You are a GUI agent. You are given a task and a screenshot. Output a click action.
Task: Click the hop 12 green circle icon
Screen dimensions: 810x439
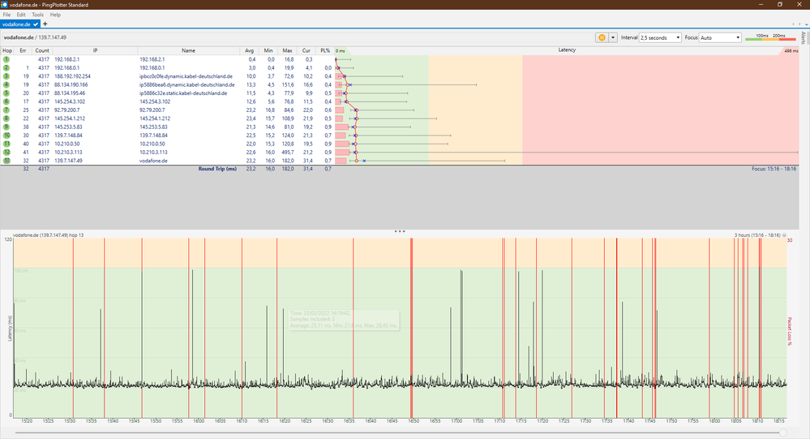6,152
